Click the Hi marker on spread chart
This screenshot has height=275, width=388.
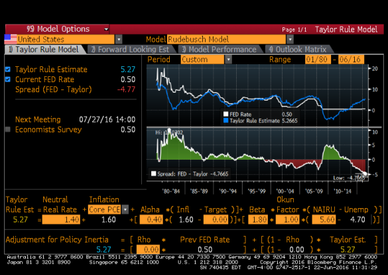tap(169, 130)
